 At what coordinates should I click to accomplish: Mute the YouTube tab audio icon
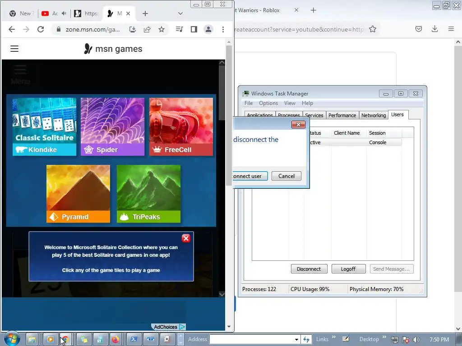tap(64, 13)
